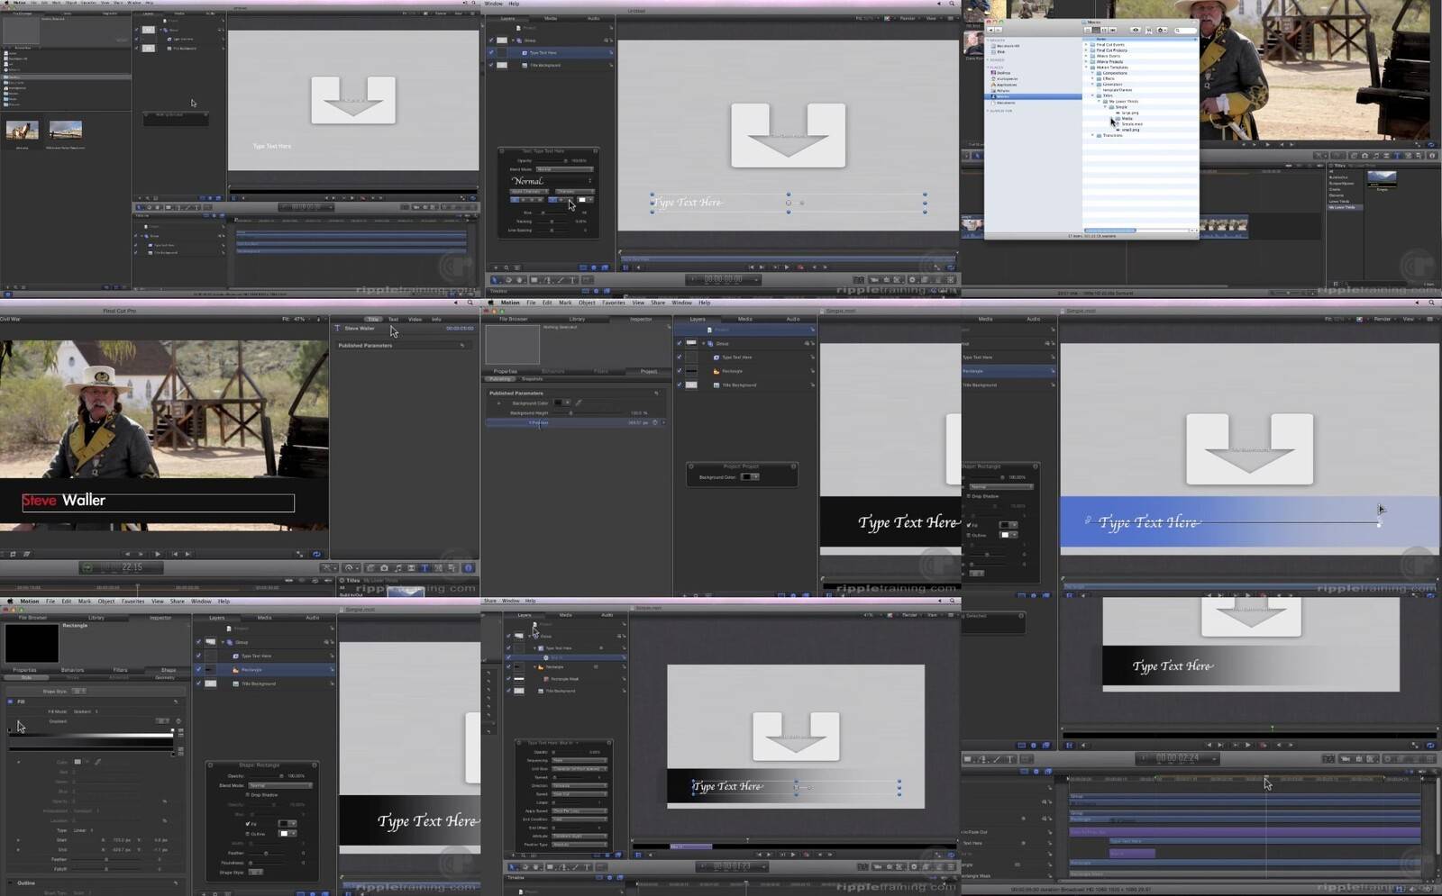This screenshot has width=1442, height=896.
Task: Pick eyedropper beside Background Color in Published Parameters
Action: (x=579, y=403)
